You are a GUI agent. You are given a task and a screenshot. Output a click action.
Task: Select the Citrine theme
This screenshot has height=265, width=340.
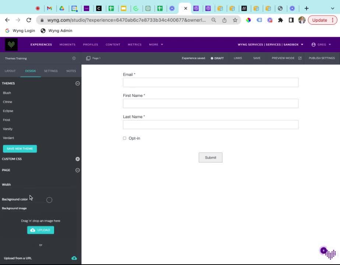(x=8, y=102)
